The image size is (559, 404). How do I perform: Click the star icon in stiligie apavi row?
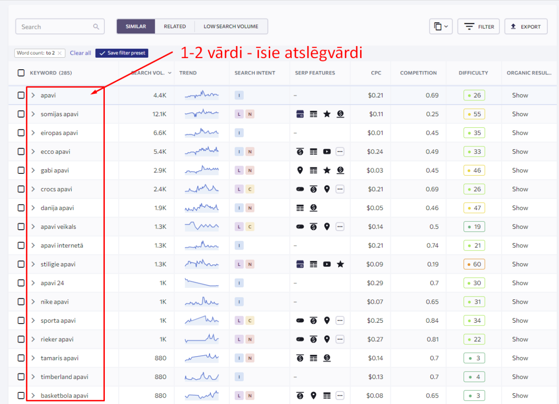340,264
